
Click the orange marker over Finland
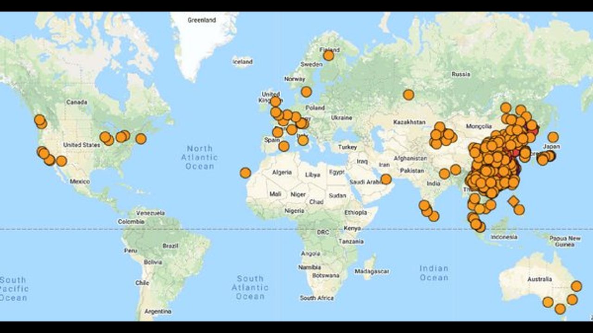point(328,55)
